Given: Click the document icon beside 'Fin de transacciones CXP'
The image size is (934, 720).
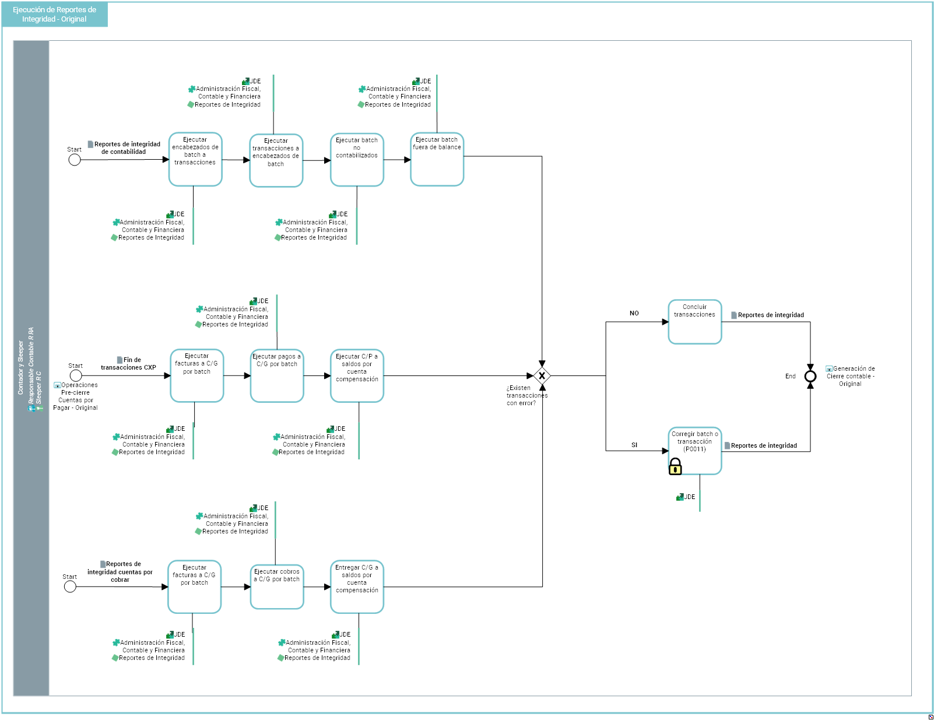Looking at the screenshot, I should (120, 360).
